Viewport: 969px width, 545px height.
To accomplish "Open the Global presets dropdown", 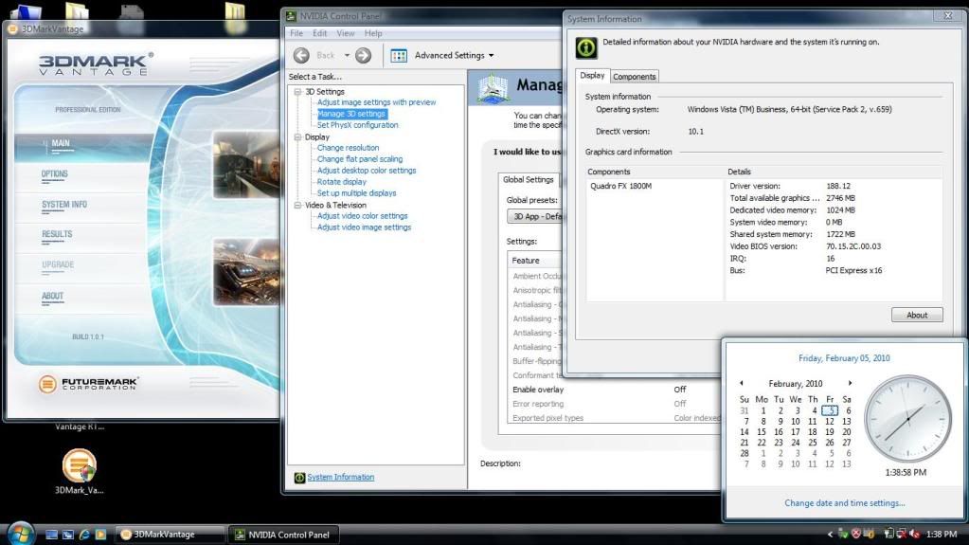I will (535, 216).
